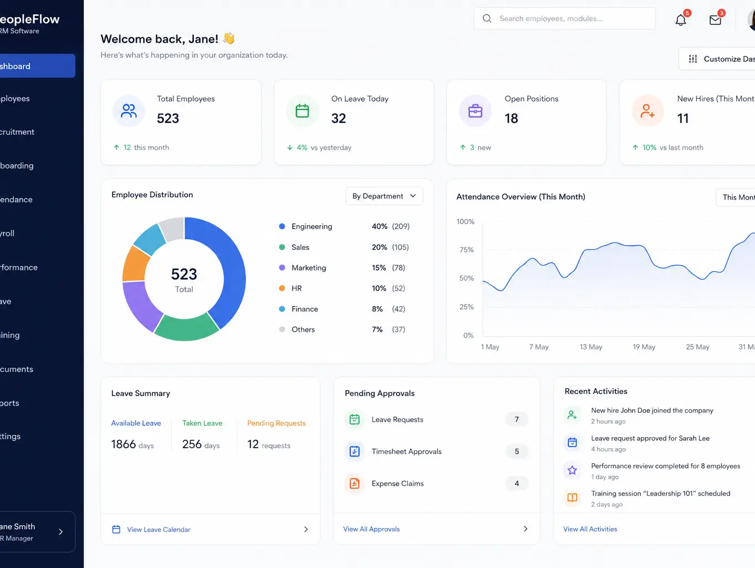Click the new hire John Doe activity icon
The height and width of the screenshot is (568, 755).
point(572,415)
